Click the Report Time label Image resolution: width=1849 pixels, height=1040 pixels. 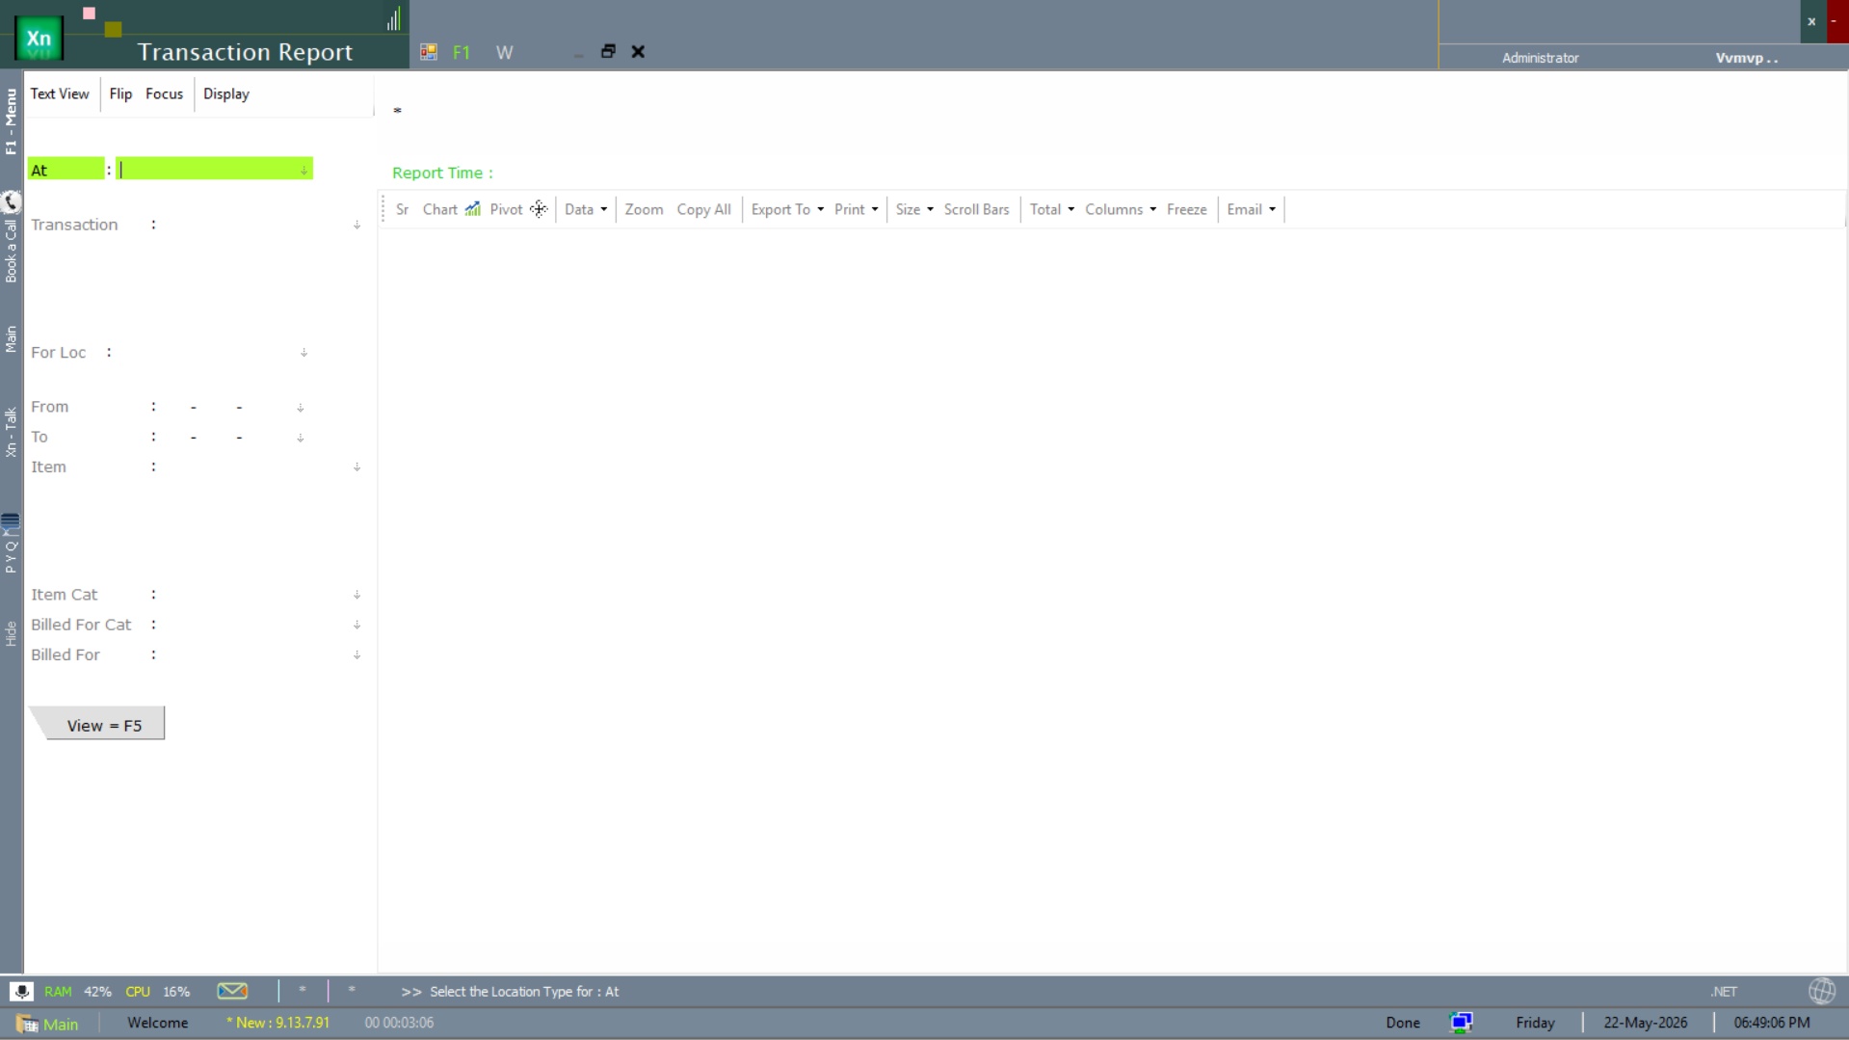[x=442, y=173]
